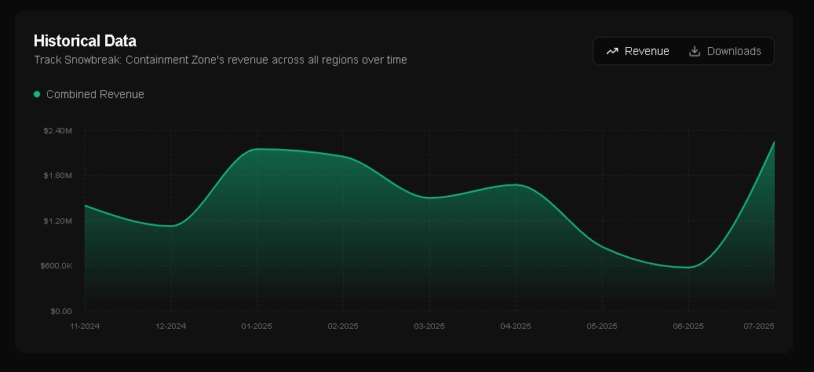Viewport: 814px width, 372px height.
Task: Click the 04-2025 date label
Action: [x=516, y=326]
